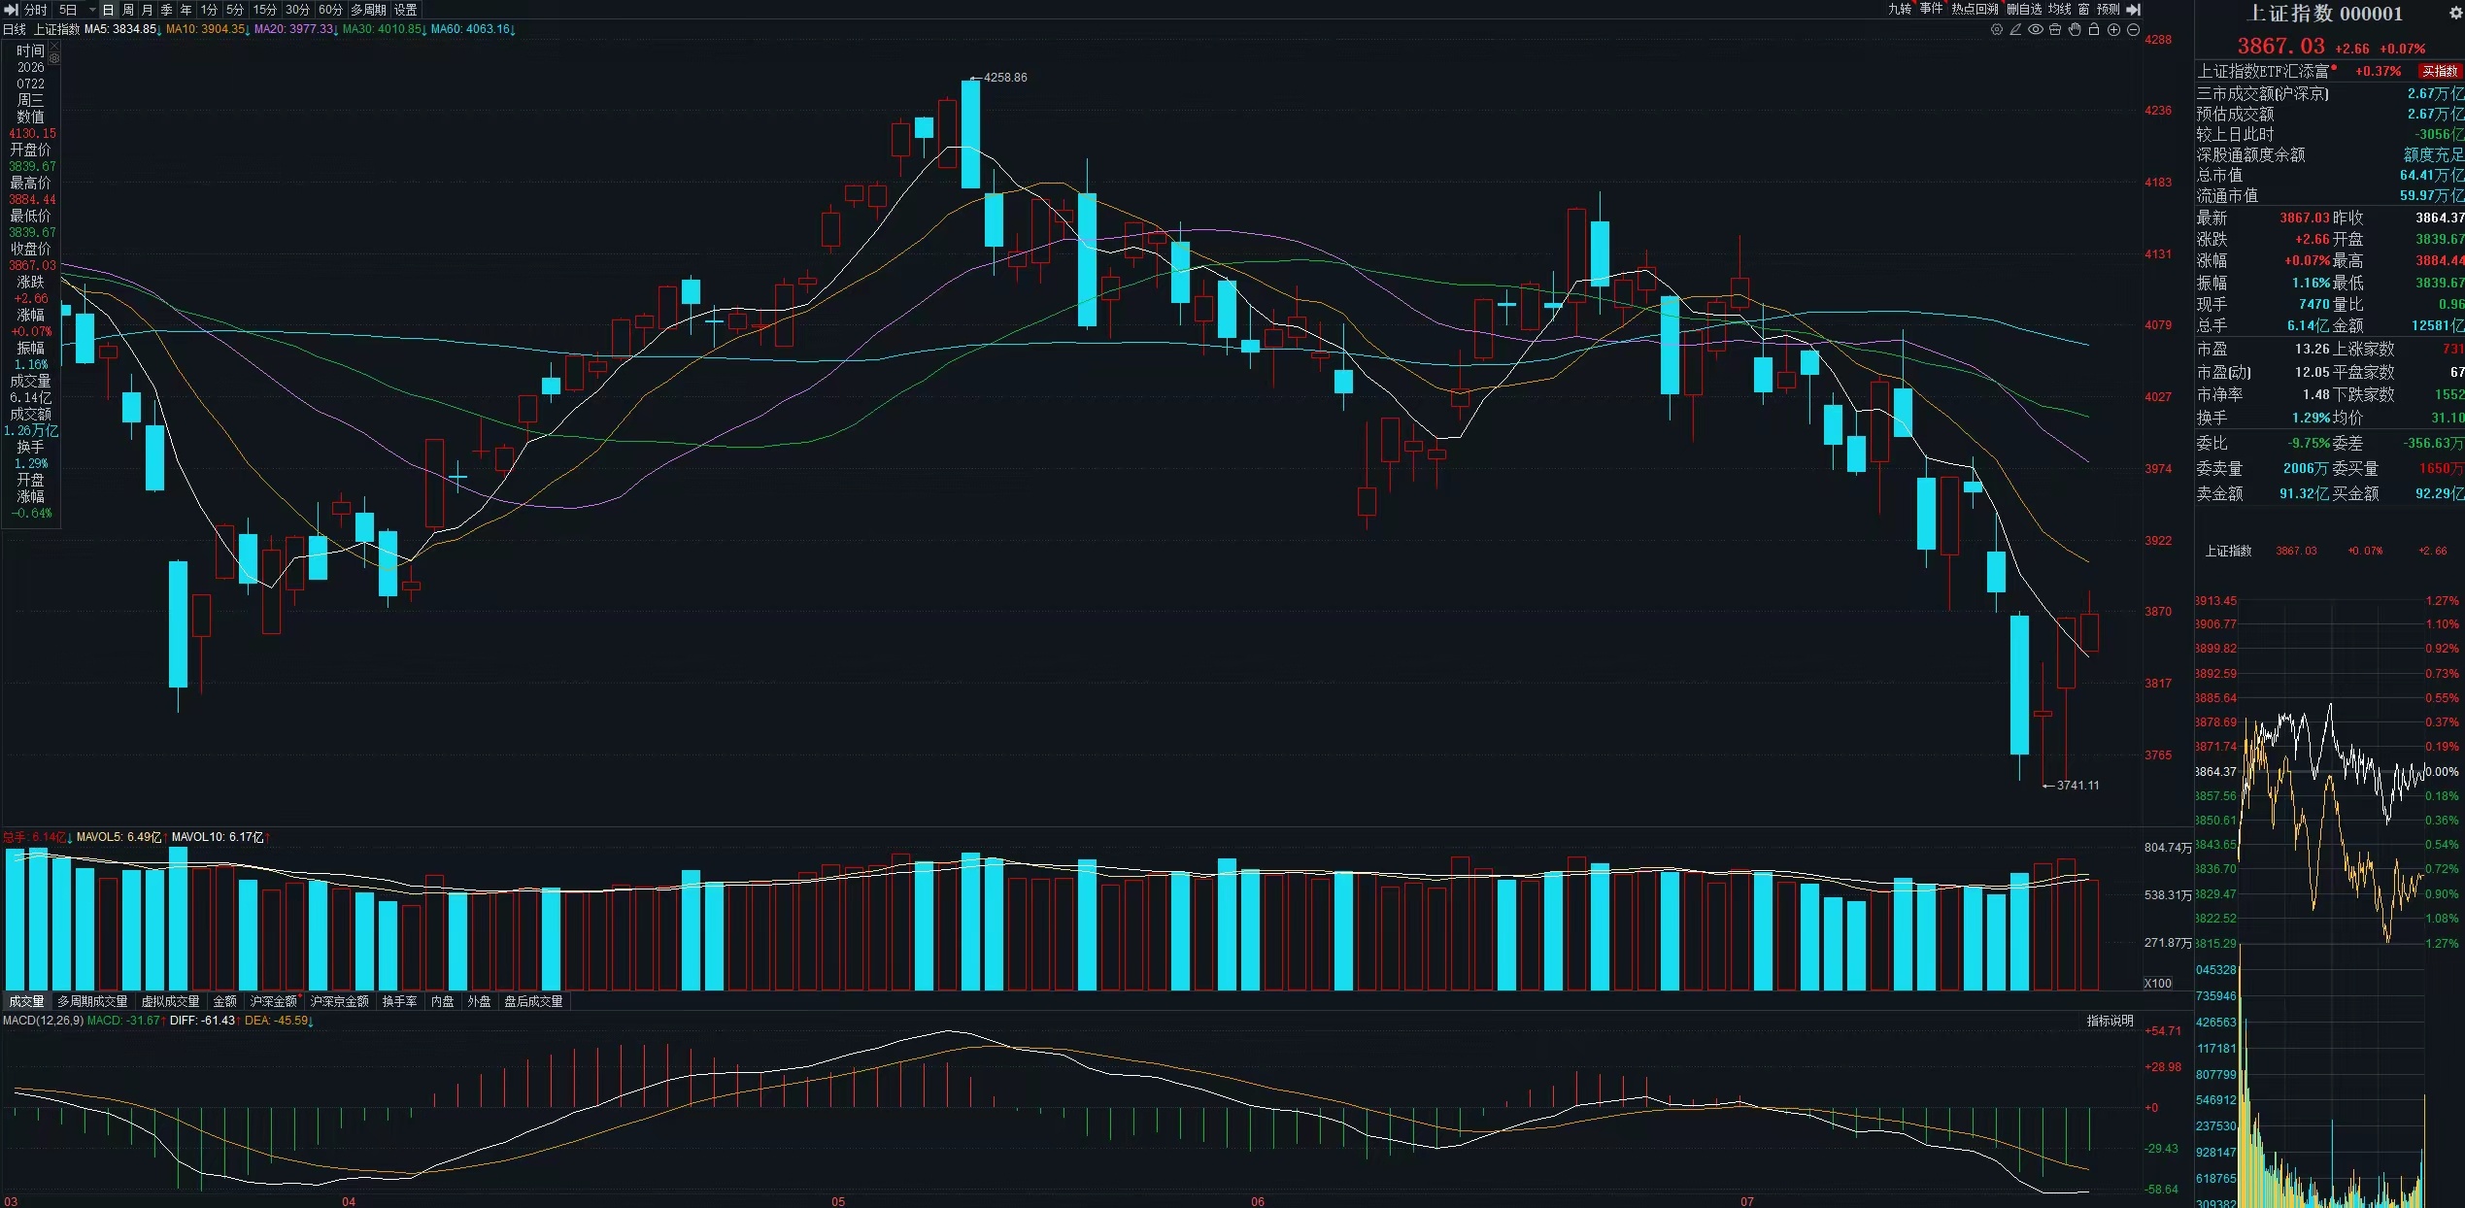Toggle the 预测 forecast overlay
Image resolution: width=2465 pixels, height=1208 pixels.
(x=2108, y=9)
